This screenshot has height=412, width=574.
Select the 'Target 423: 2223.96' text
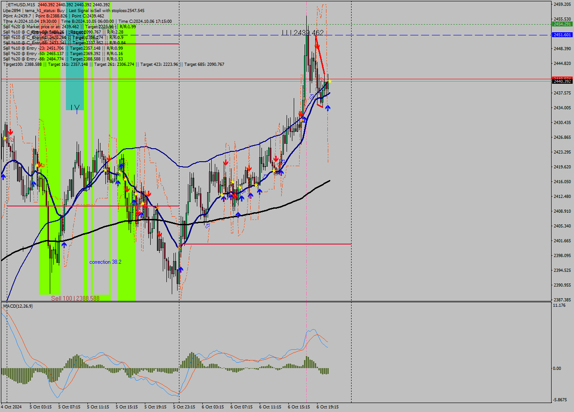pos(159,64)
